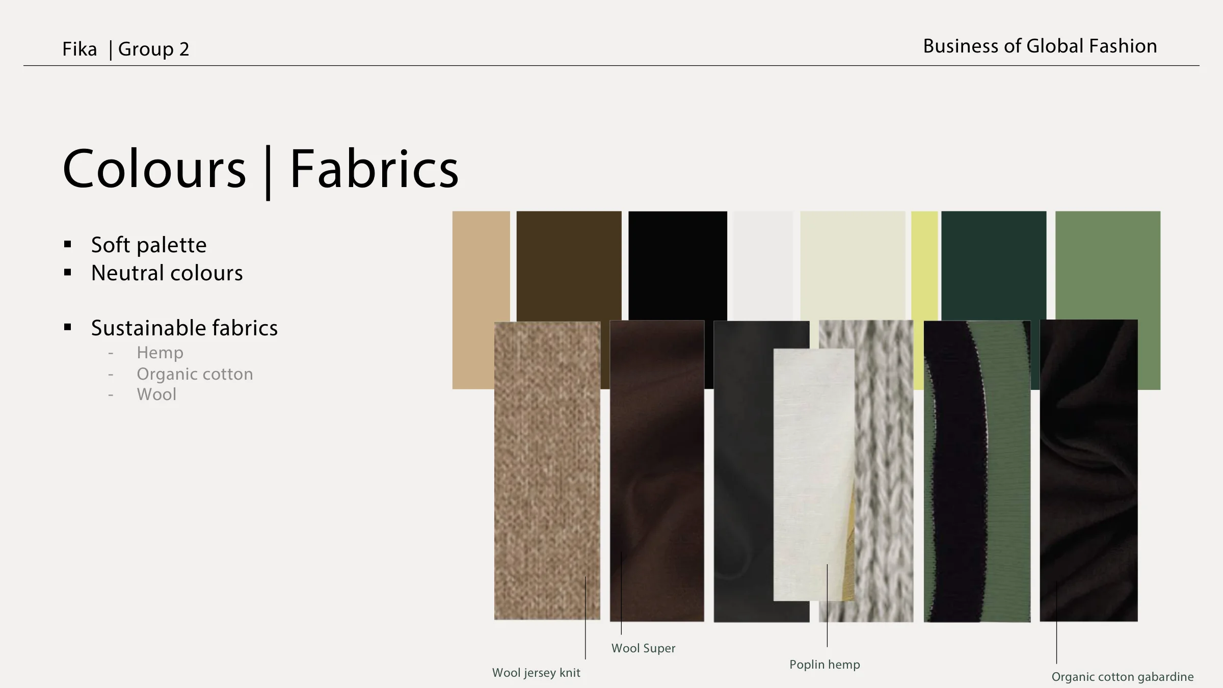Viewport: 1223px width, 688px height.
Task: Click the dark brown colour swatch
Action: [x=569, y=265]
